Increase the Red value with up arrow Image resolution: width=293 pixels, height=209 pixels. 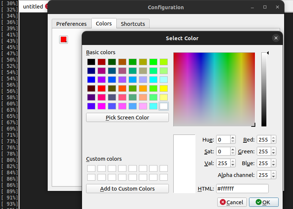pyautogui.click(x=273, y=138)
